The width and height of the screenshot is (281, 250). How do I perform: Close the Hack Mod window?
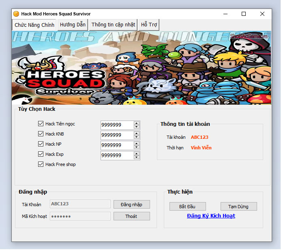(262, 14)
